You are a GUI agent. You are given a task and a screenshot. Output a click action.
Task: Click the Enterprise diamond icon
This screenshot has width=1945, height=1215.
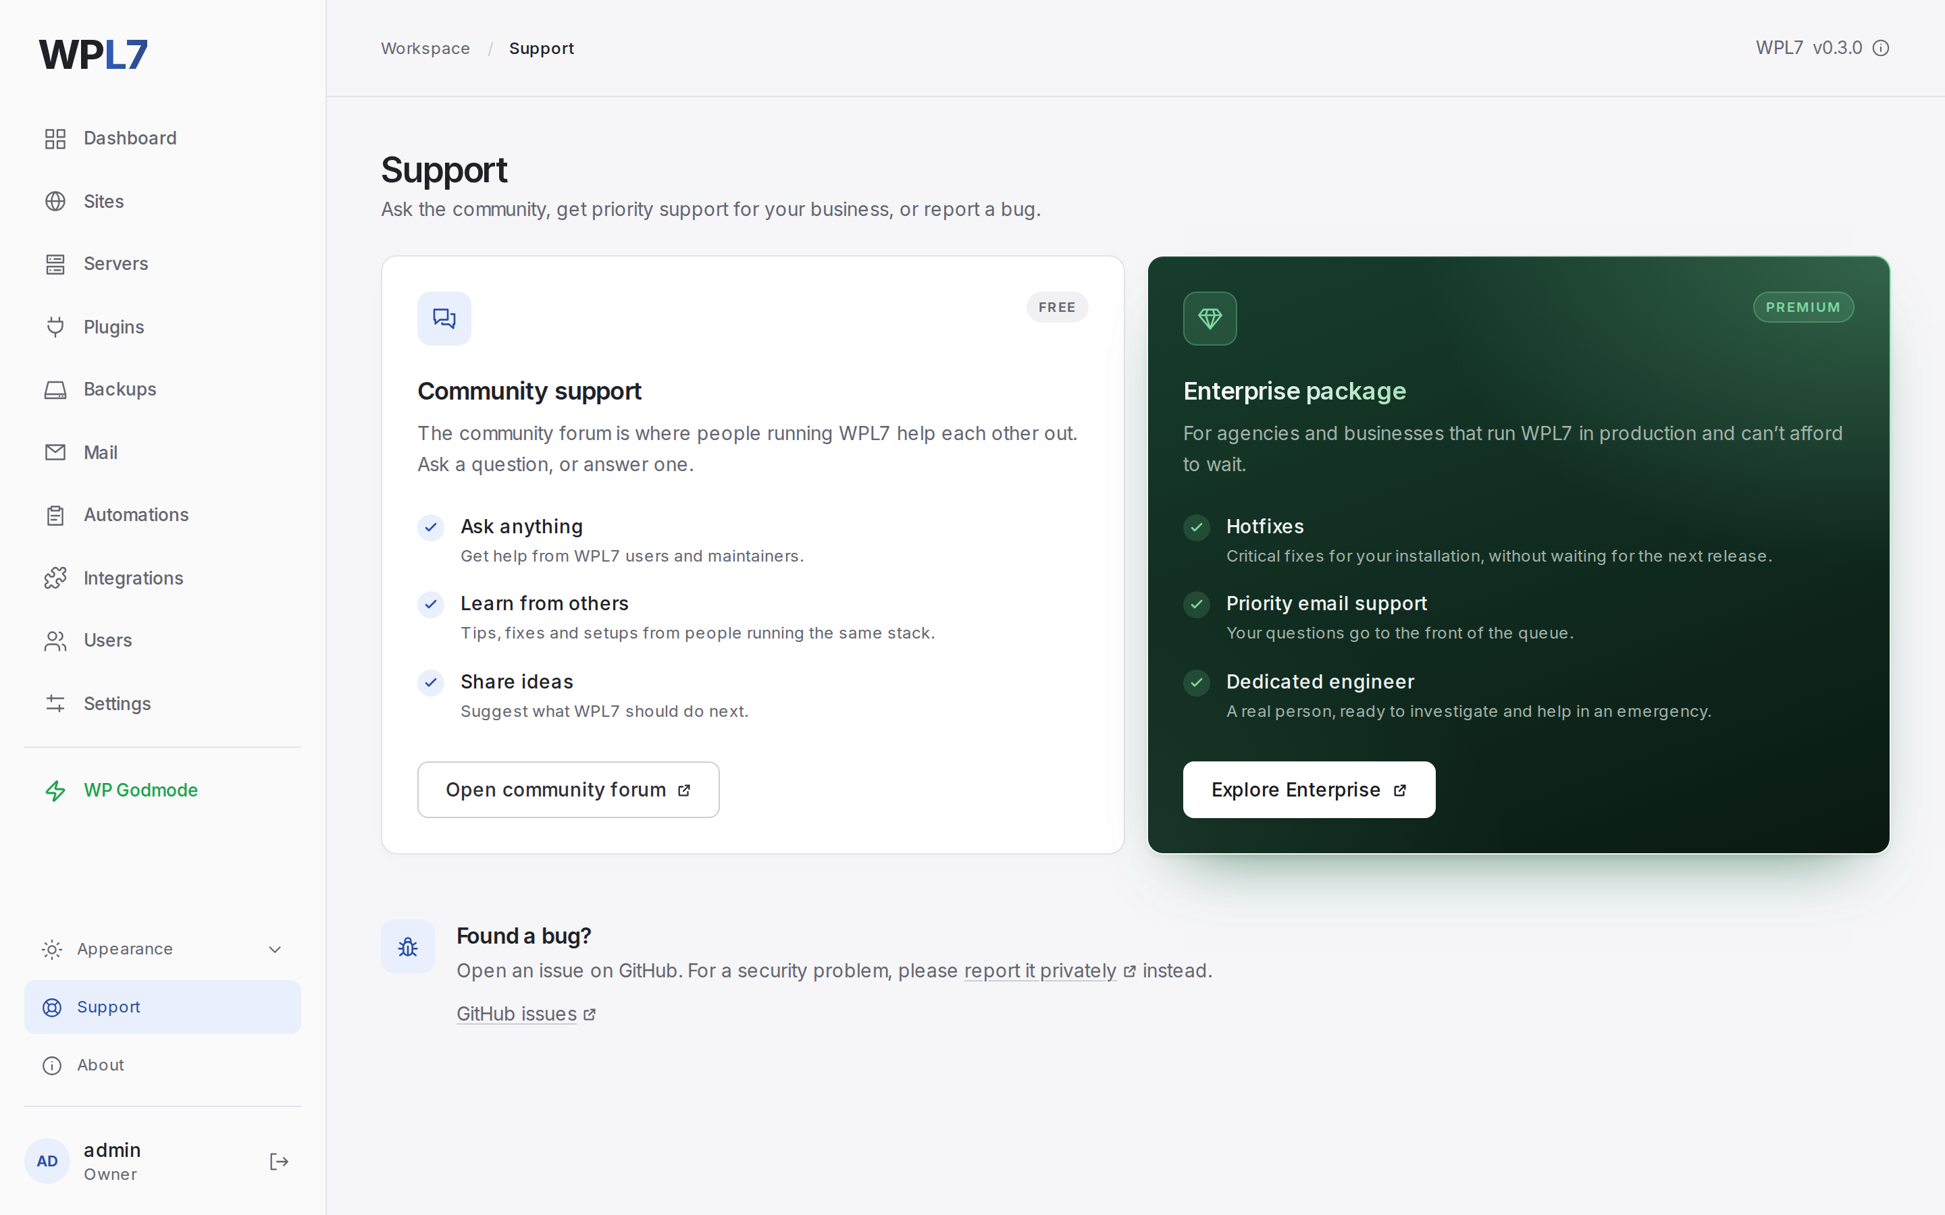(x=1210, y=318)
